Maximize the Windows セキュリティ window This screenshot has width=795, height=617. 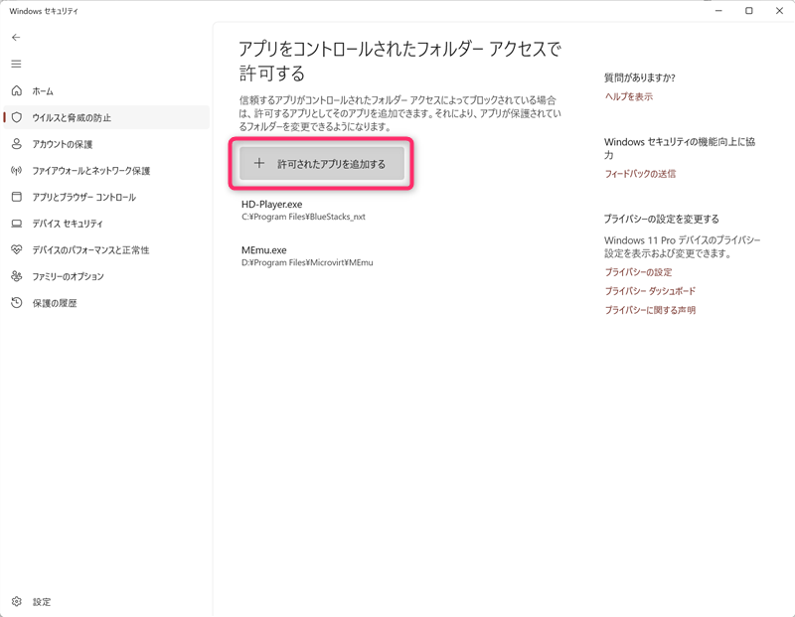tap(749, 11)
